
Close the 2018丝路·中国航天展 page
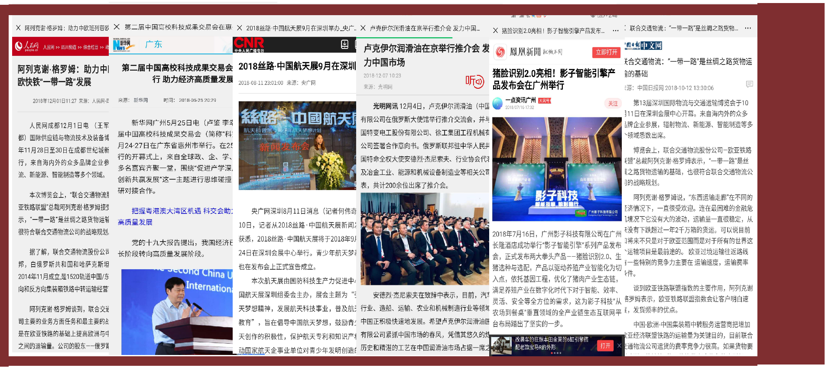pos(240,28)
